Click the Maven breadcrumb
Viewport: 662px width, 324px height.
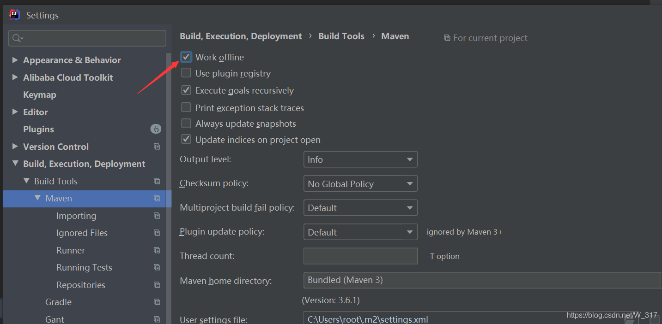pos(395,36)
